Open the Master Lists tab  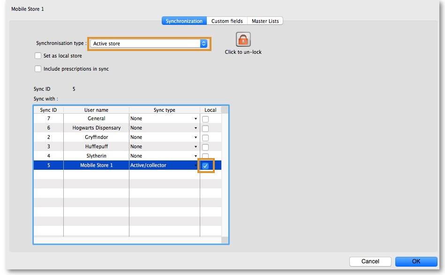pos(265,21)
